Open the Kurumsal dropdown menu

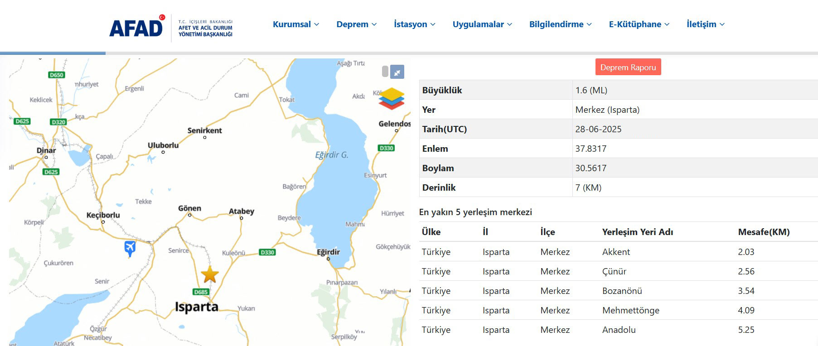point(296,24)
